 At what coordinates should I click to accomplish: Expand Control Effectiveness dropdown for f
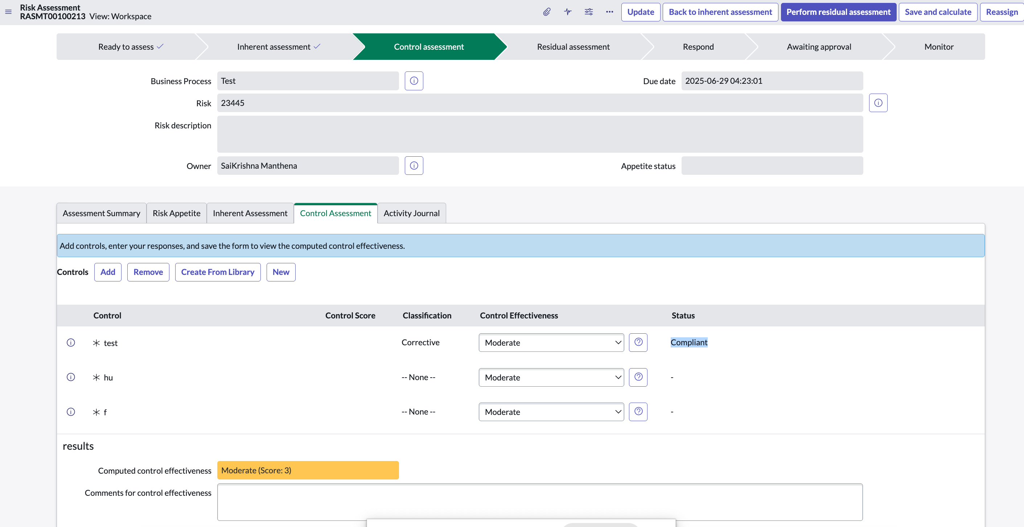coord(551,412)
